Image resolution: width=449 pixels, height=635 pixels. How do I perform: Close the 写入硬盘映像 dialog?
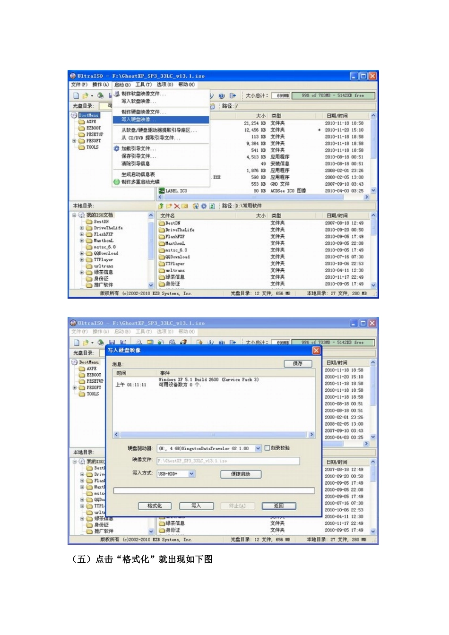[x=316, y=350]
